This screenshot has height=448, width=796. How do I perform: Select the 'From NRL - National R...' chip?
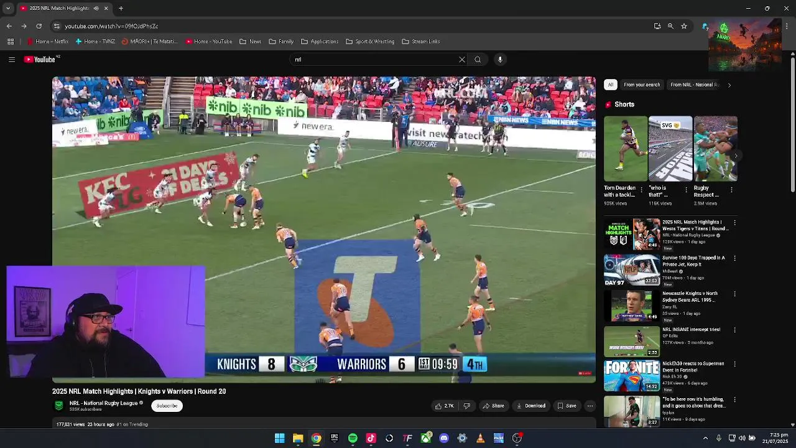[x=694, y=85]
